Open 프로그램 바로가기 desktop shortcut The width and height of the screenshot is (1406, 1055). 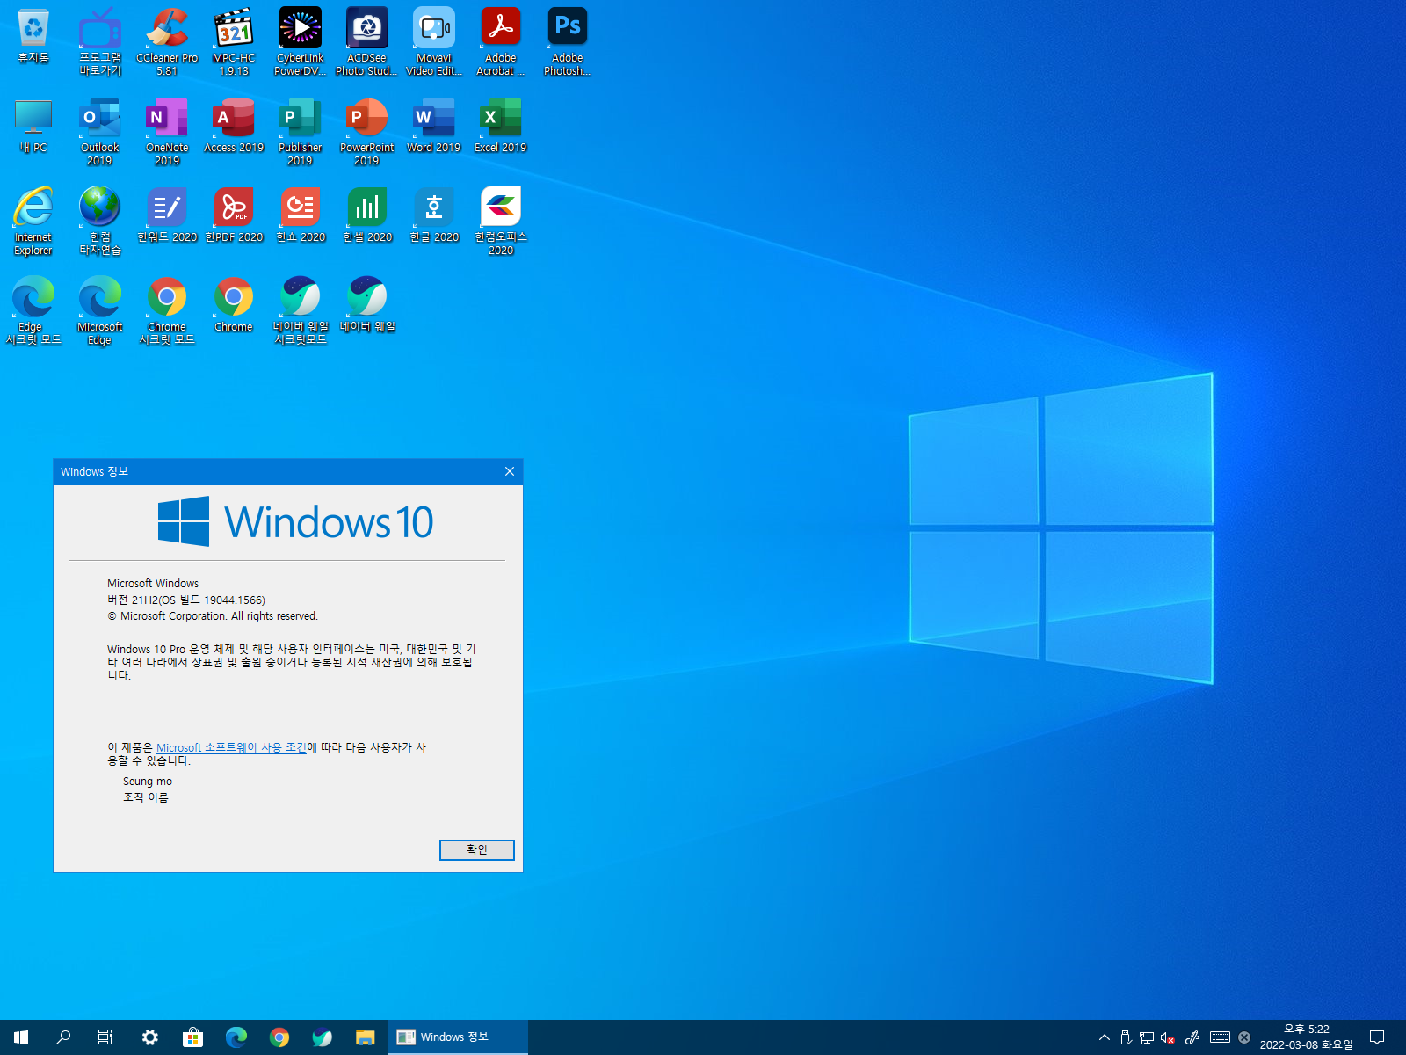[x=100, y=41]
